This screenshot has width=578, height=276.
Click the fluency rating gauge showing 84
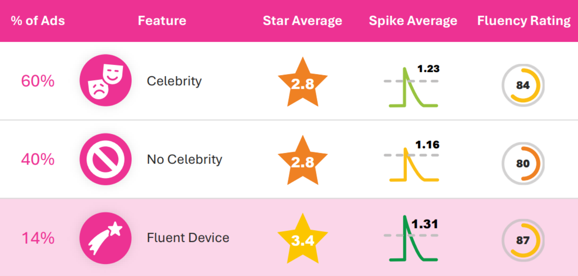click(523, 85)
